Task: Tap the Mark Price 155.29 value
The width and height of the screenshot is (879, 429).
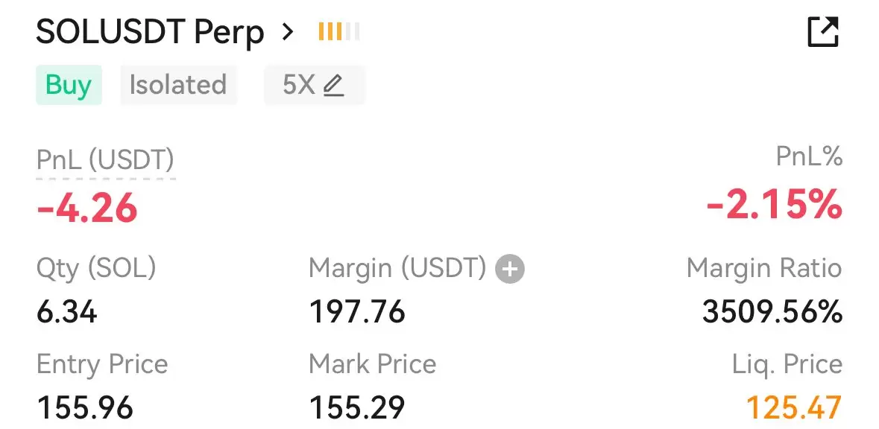Action: 357,407
